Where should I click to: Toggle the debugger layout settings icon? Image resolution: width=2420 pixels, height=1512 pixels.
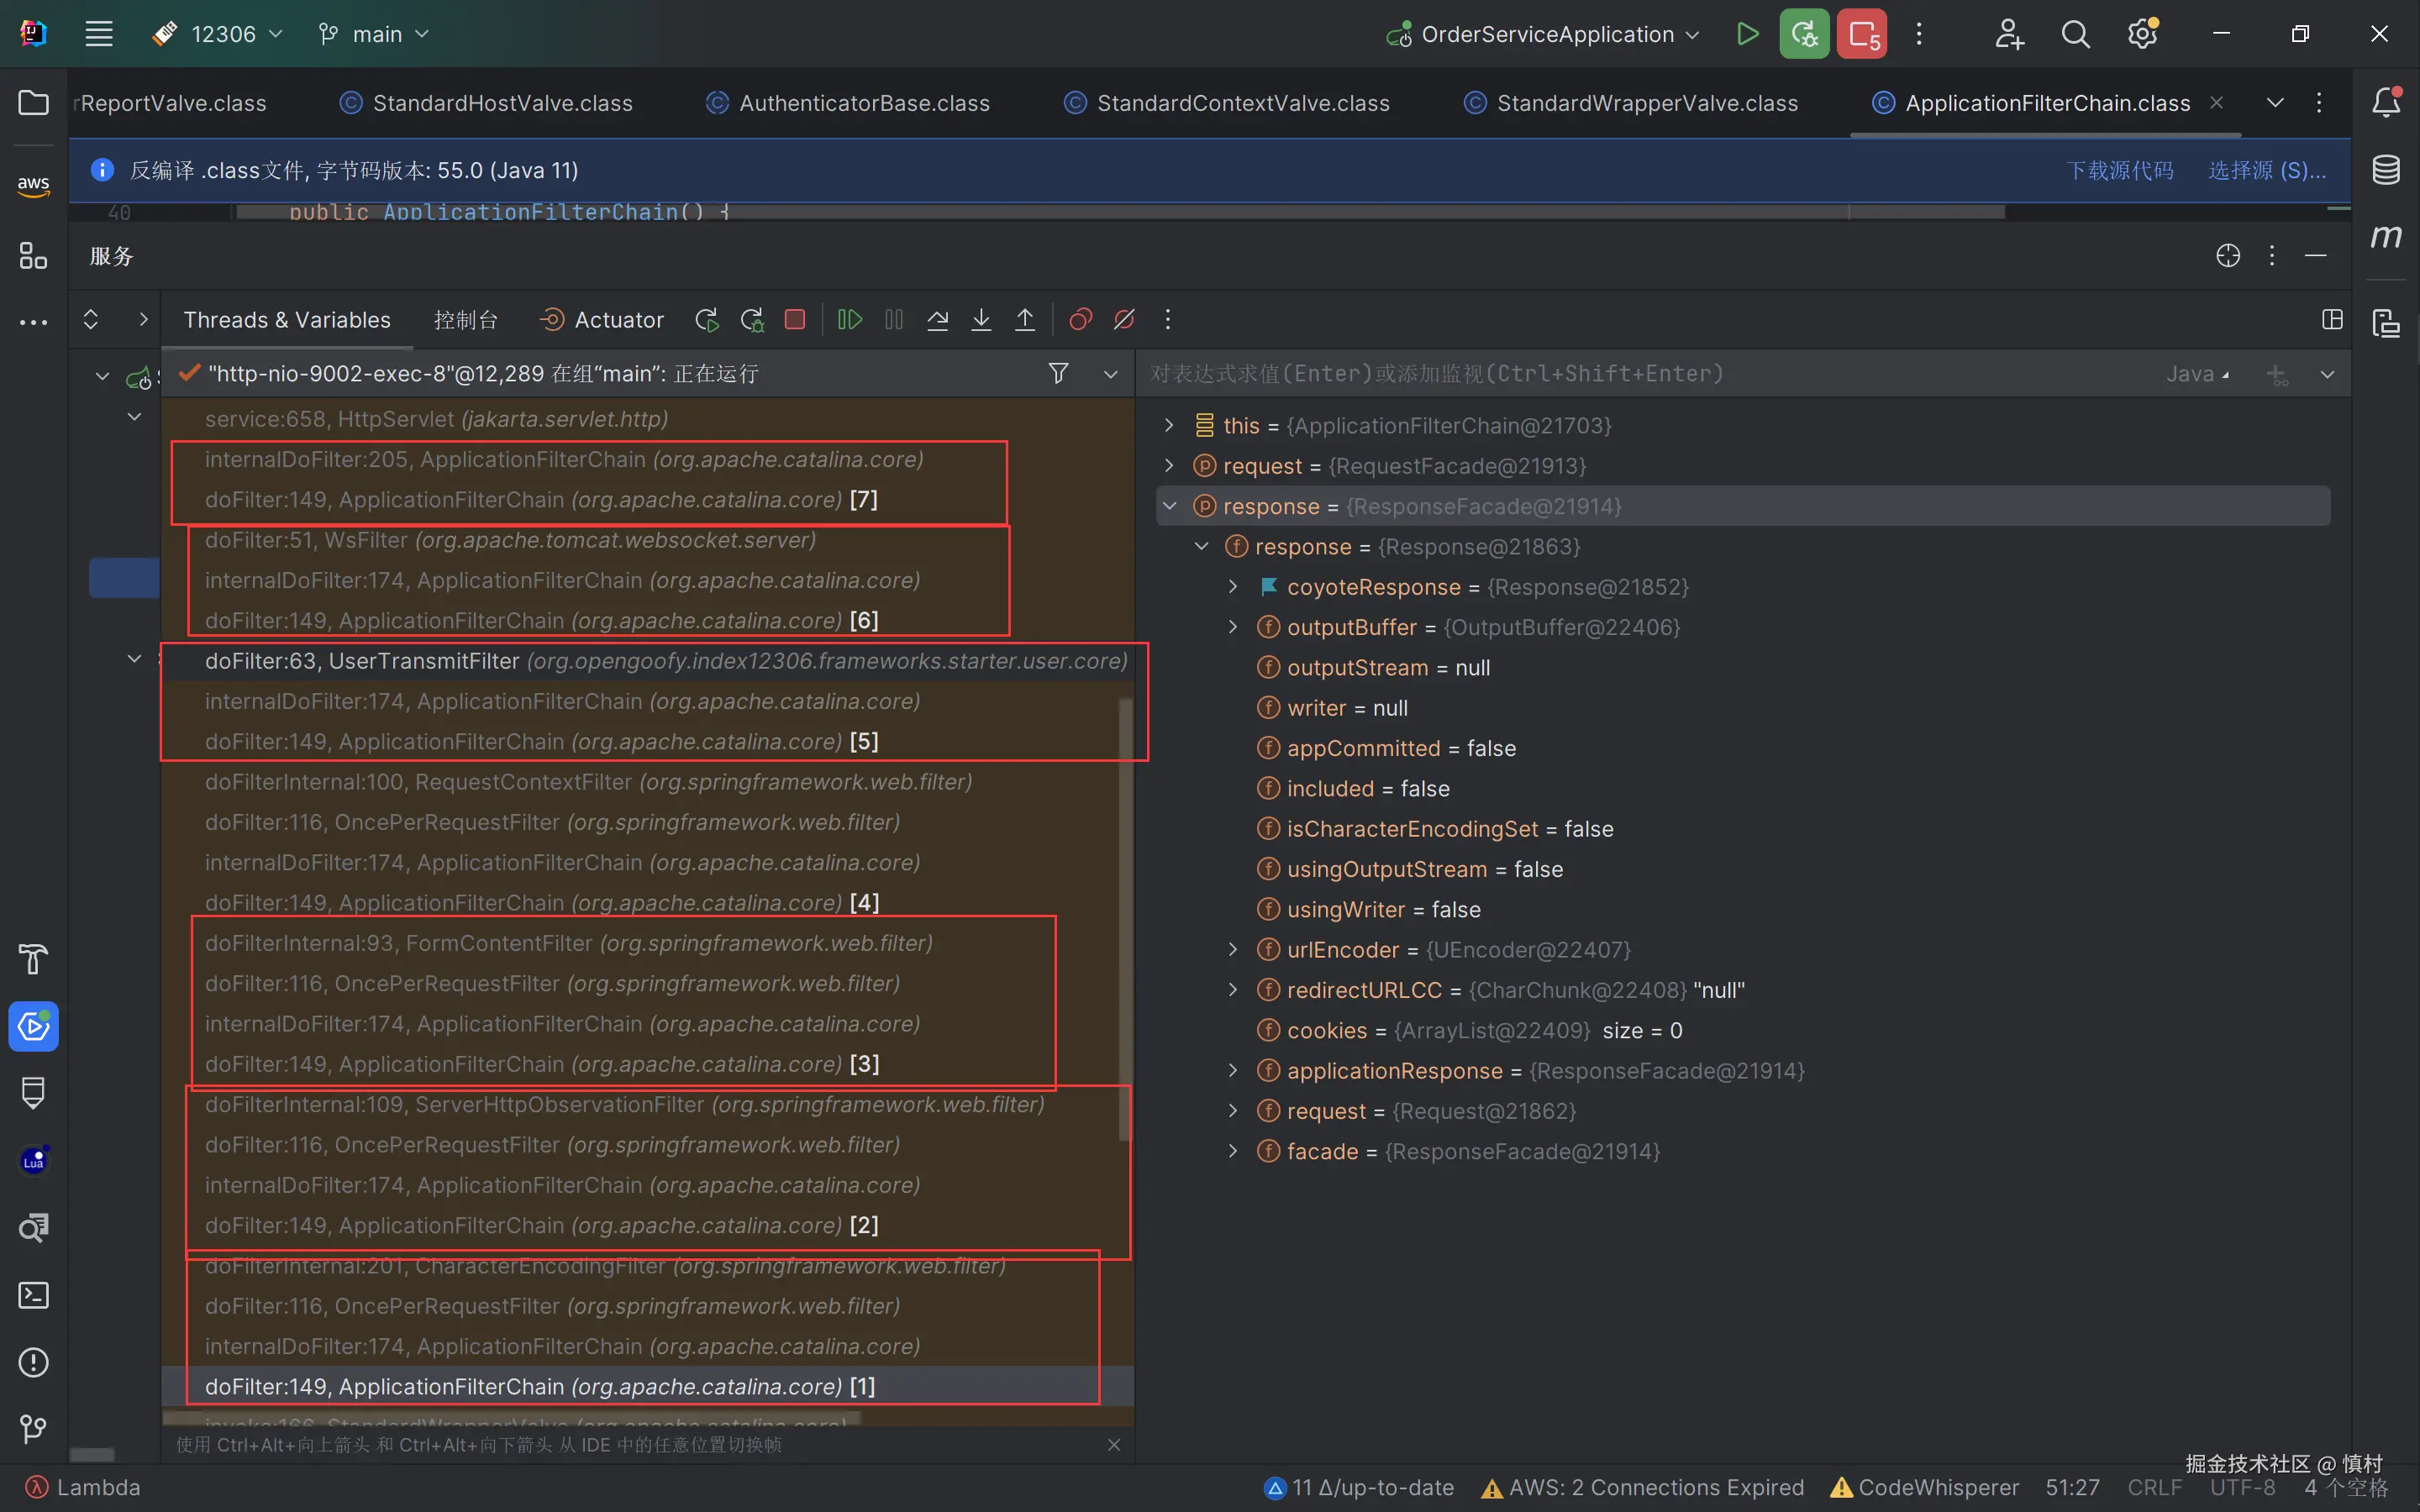click(2332, 320)
